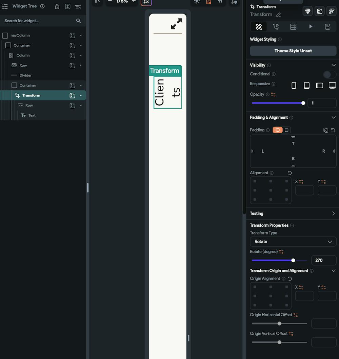Select top-left alignment dot
Viewport: 339px width, 359px height.
point(255,181)
